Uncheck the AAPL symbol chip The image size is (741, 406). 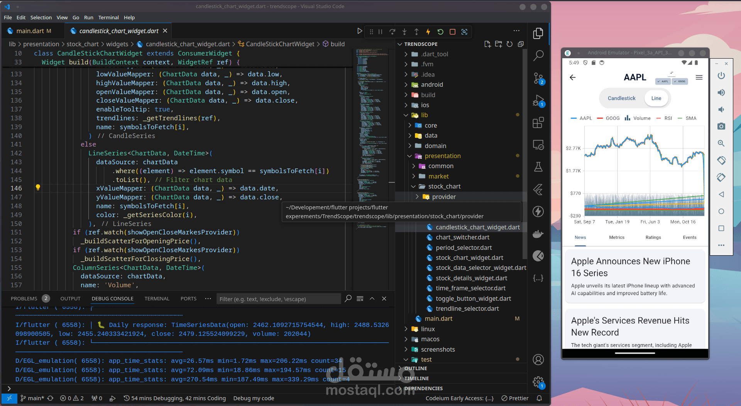(x=663, y=81)
